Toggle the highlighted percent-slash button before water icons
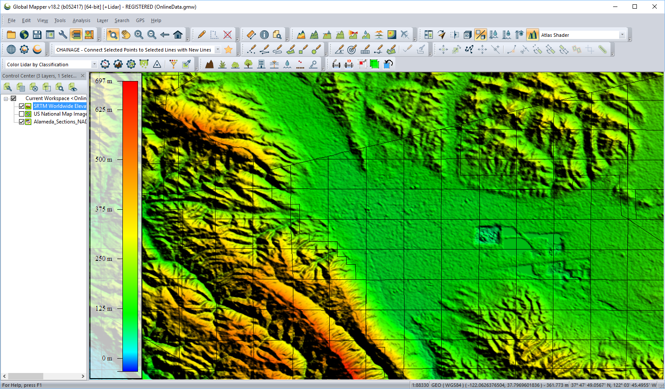Viewport: 665px width, 389px height. (481, 35)
